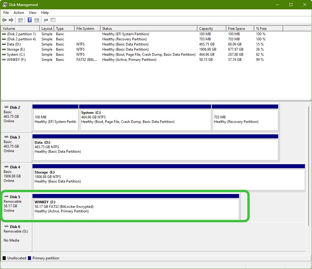Click the Disk 6 drive icon in graphical view
The height and width of the screenshot is (269, 312).
point(6,226)
